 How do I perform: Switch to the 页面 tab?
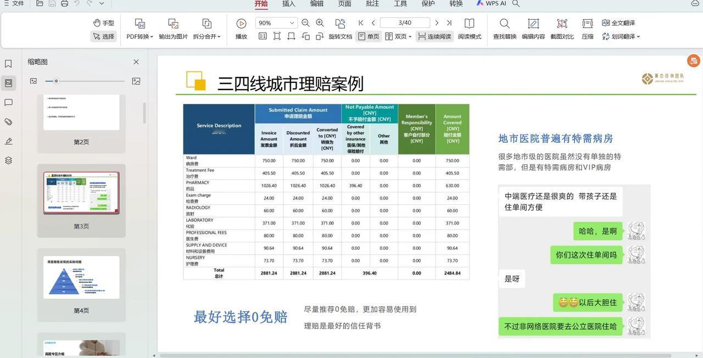344,4
